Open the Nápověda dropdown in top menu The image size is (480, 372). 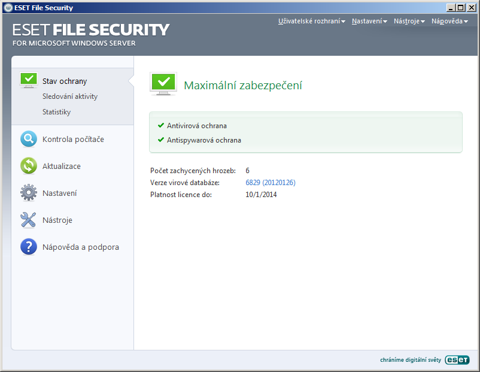(449, 21)
